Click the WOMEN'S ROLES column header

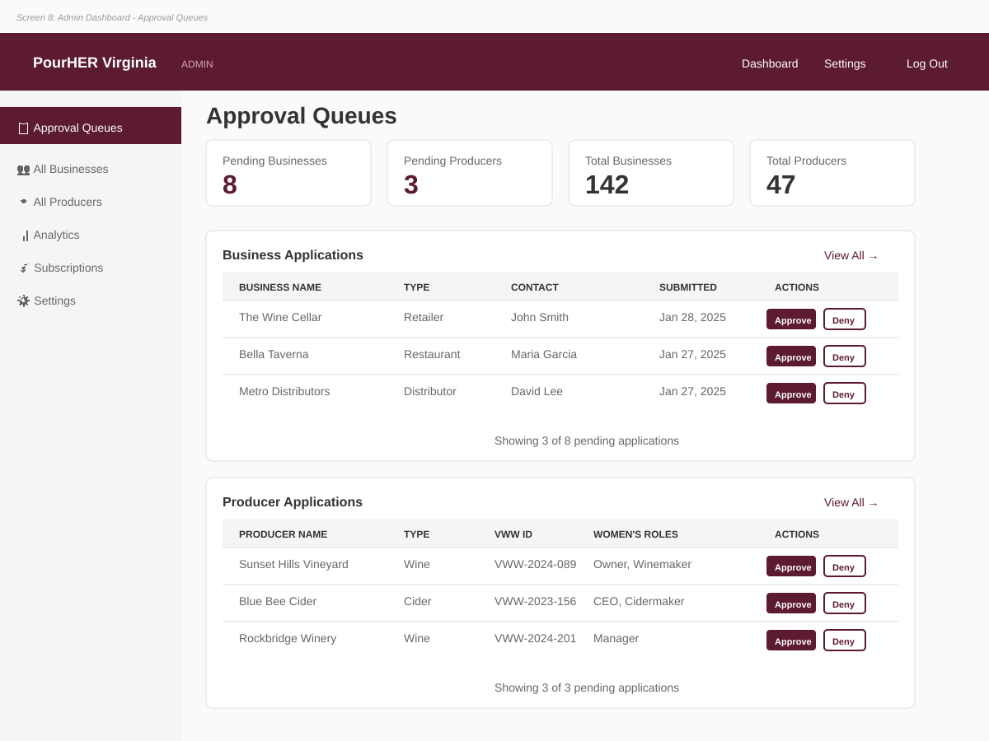click(x=635, y=534)
